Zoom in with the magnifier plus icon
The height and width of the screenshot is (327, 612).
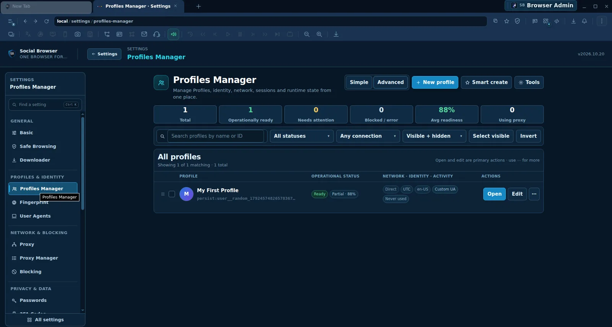click(319, 34)
